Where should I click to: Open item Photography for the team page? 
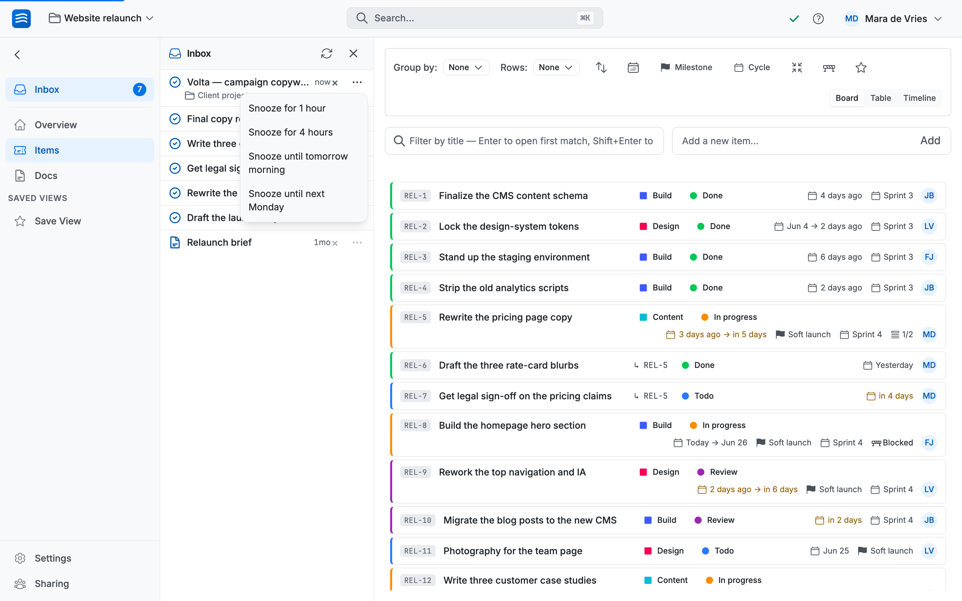point(512,551)
